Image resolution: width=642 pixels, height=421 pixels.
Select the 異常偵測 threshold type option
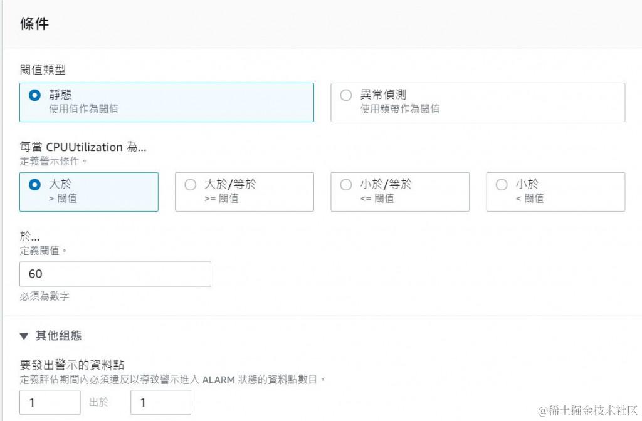[345, 95]
